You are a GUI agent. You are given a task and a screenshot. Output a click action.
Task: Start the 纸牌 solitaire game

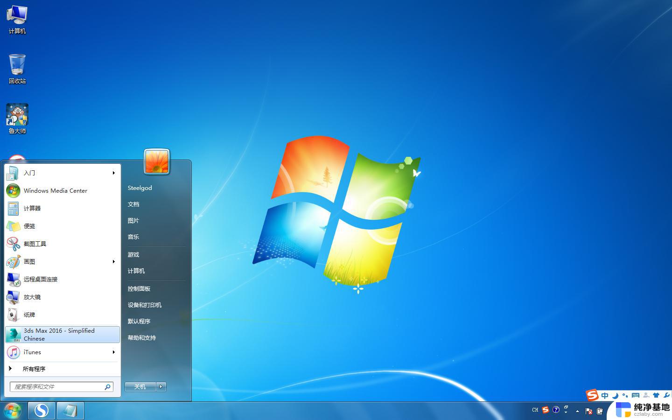[62, 315]
